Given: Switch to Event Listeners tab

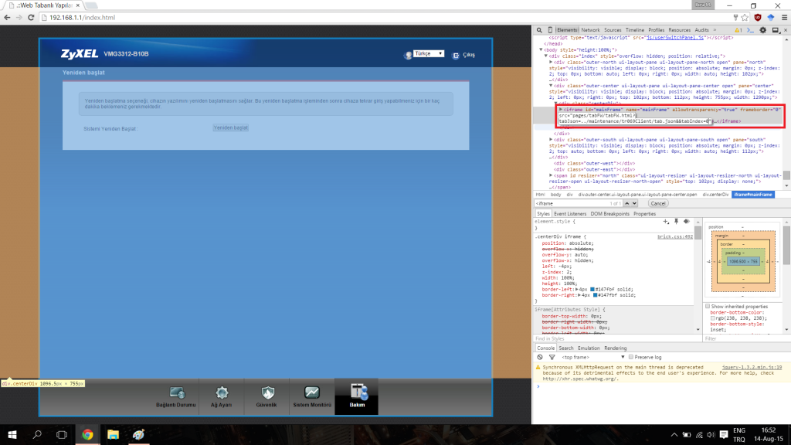Looking at the screenshot, I should [x=570, y=213].
